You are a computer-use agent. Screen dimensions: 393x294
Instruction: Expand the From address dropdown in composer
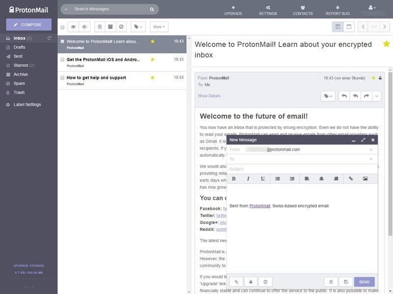click(x=371, y=149)
